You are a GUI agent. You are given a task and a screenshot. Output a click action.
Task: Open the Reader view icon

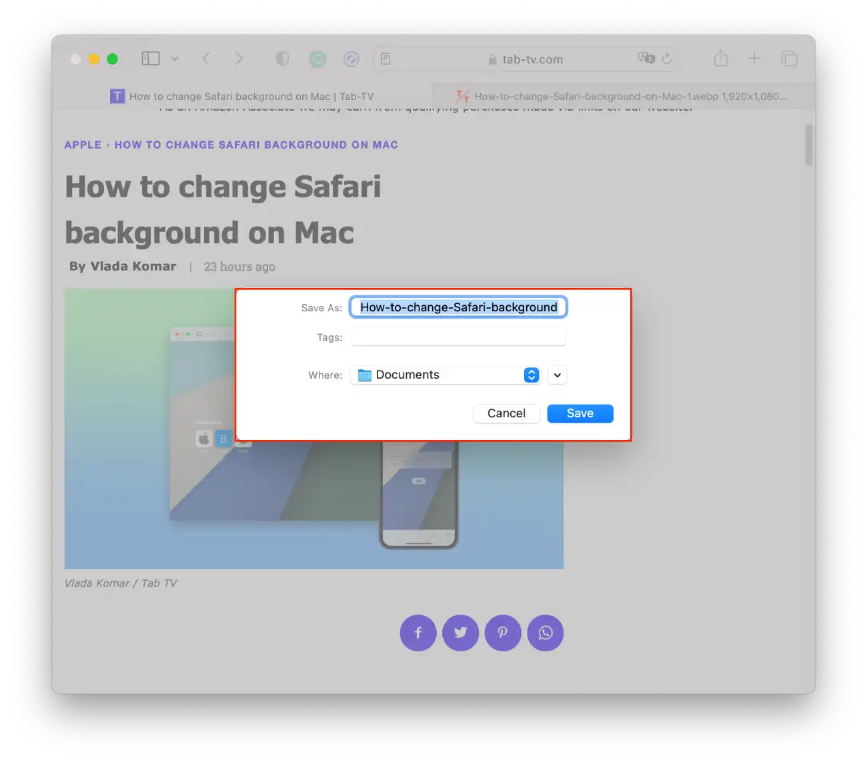pos(385,59)
